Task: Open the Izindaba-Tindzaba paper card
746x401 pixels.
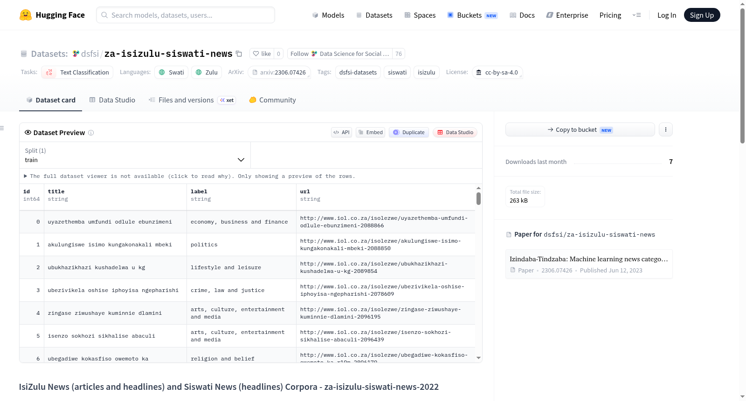Action: tap(589, 264)
